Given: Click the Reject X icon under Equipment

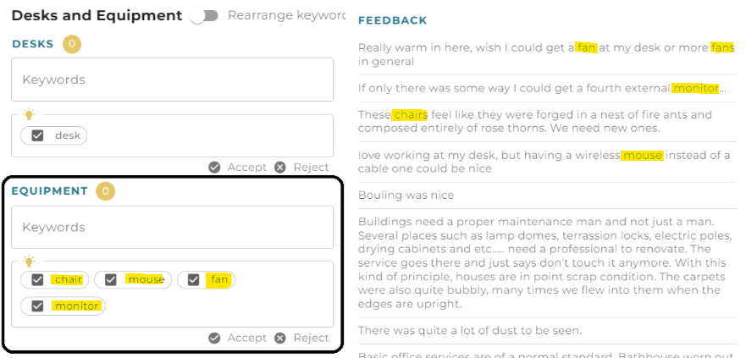Looking at the screenshot, I should click(x=280, y=338).
